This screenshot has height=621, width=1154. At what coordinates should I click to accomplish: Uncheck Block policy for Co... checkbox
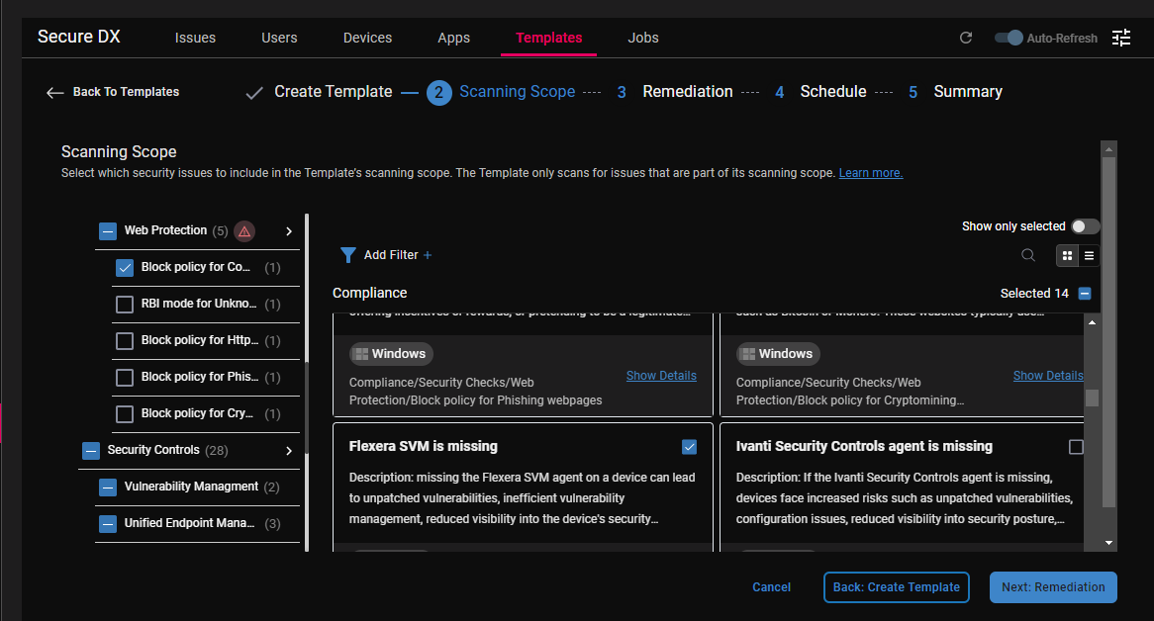click(125, 268)
